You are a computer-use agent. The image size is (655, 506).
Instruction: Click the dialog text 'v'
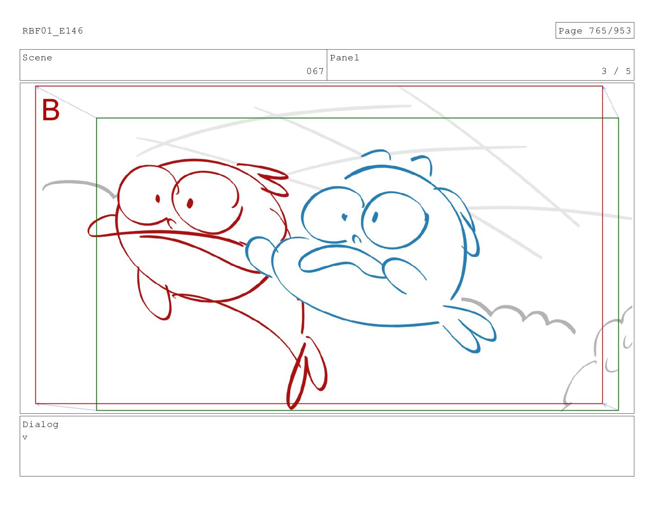[25, 437]
